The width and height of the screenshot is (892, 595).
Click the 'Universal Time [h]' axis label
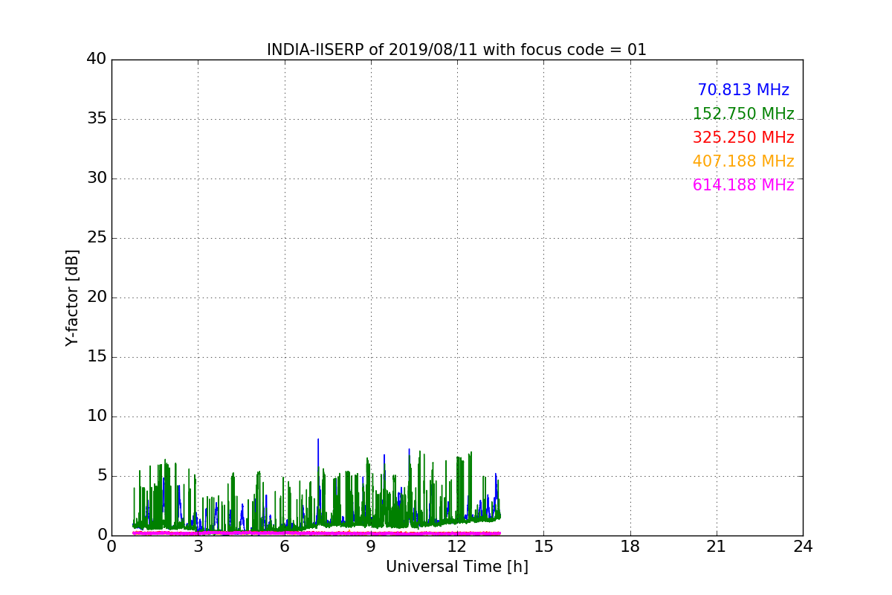click(456, 567)
